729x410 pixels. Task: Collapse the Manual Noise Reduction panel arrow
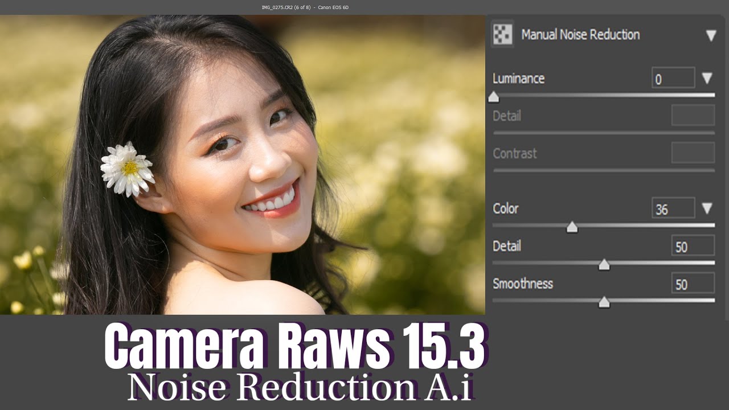click(x=711, y=36)
